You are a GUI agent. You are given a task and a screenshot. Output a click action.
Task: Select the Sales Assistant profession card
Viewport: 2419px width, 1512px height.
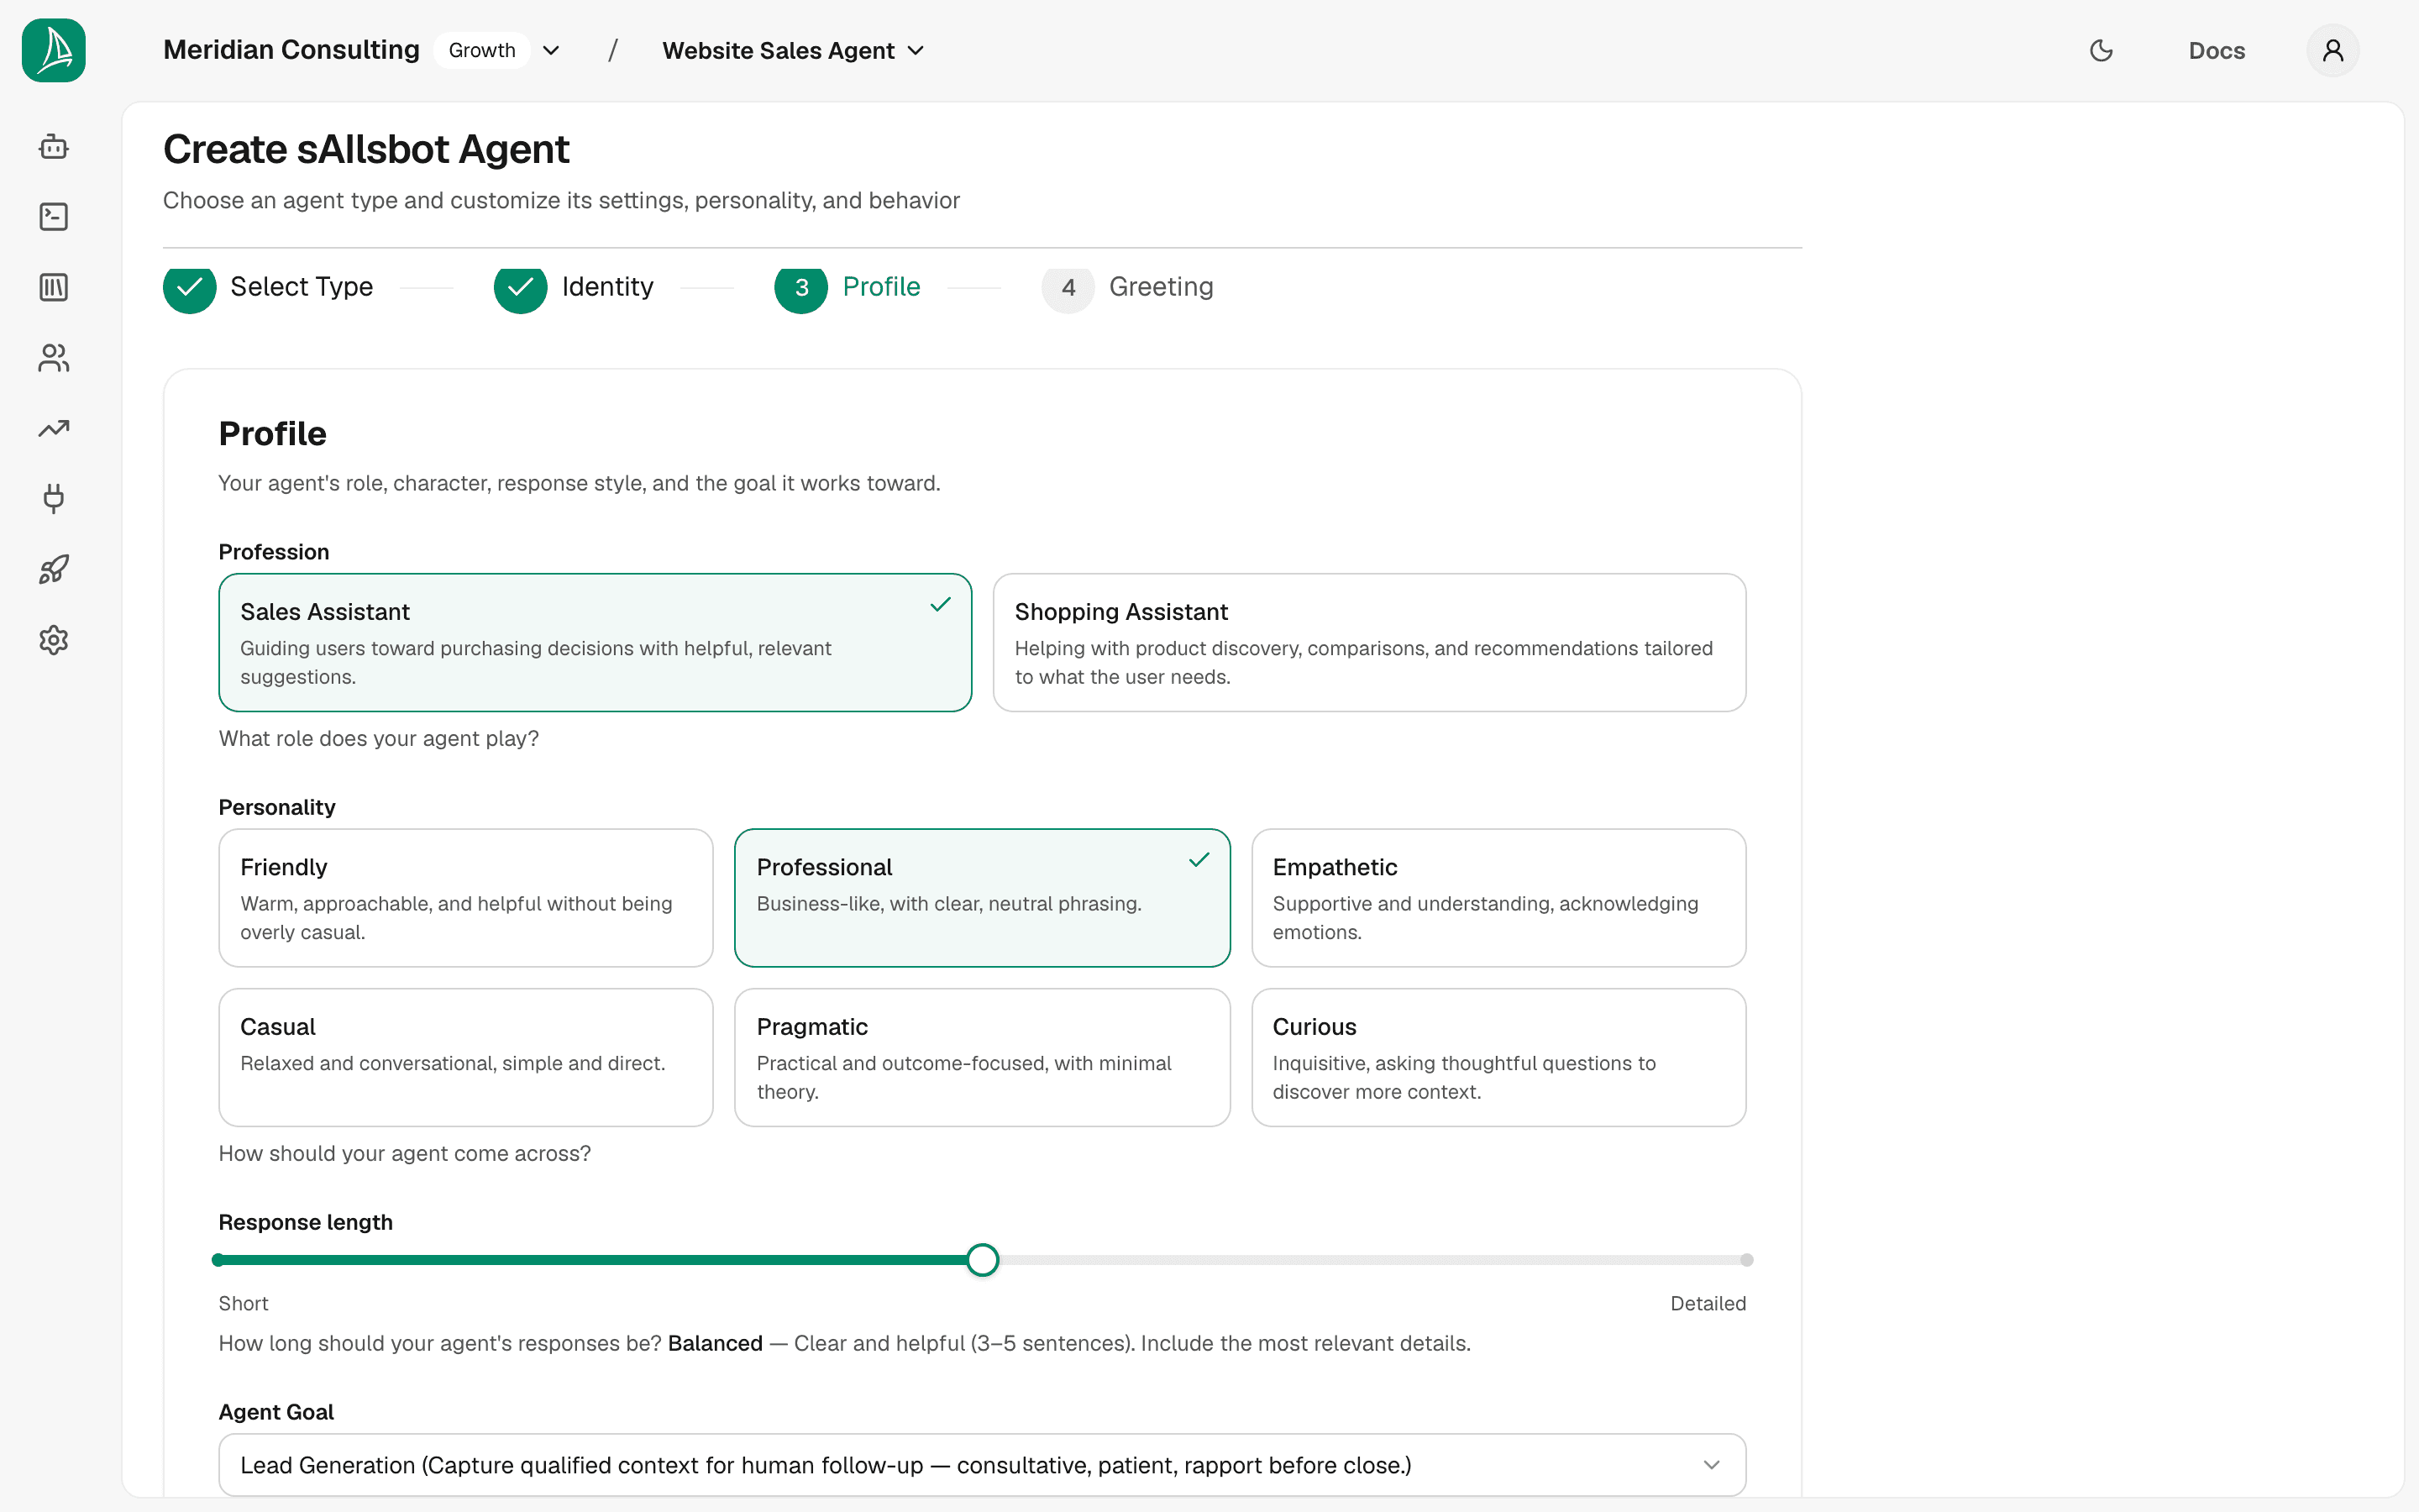(595, 642)
